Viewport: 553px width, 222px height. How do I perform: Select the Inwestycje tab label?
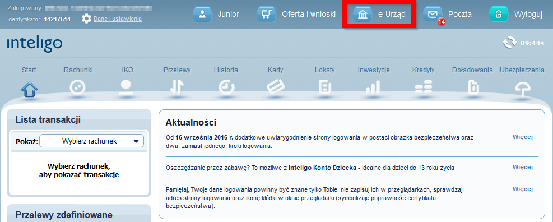(x=374, y=70)
